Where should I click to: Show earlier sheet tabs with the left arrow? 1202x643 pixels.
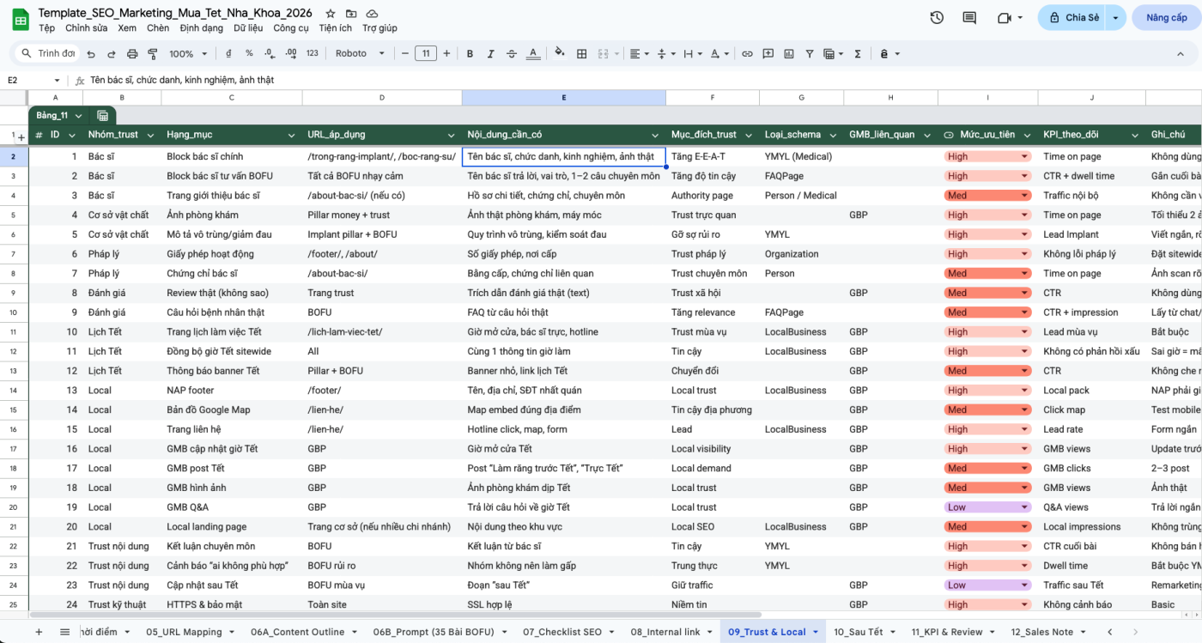point(1110,632)
